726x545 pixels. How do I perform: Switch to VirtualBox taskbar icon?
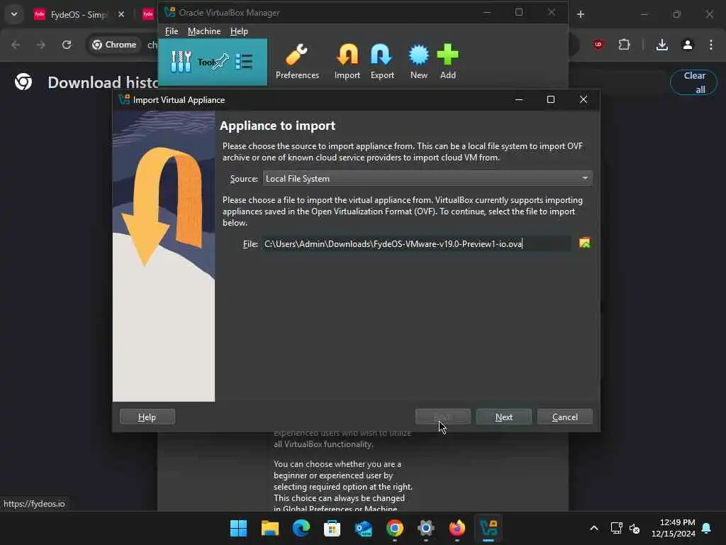click(x=488, y=528)
